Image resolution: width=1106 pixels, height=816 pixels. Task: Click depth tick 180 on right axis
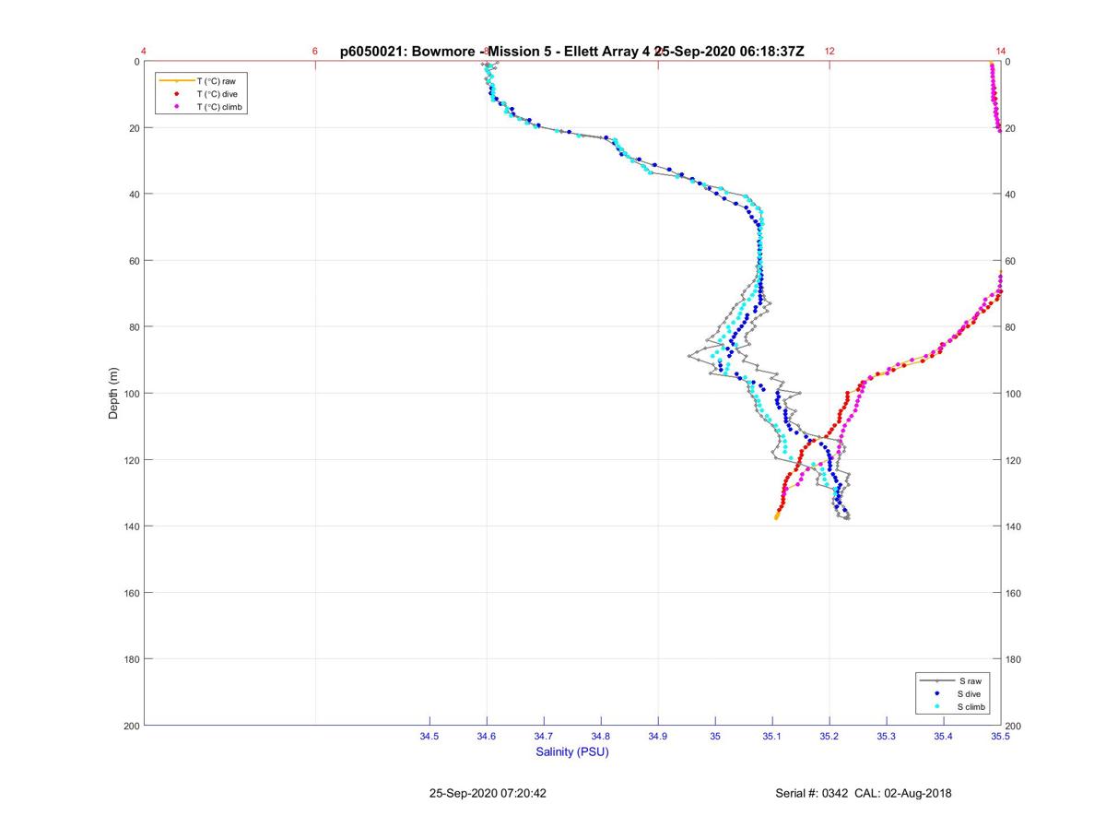click(x=1014, y=659)
